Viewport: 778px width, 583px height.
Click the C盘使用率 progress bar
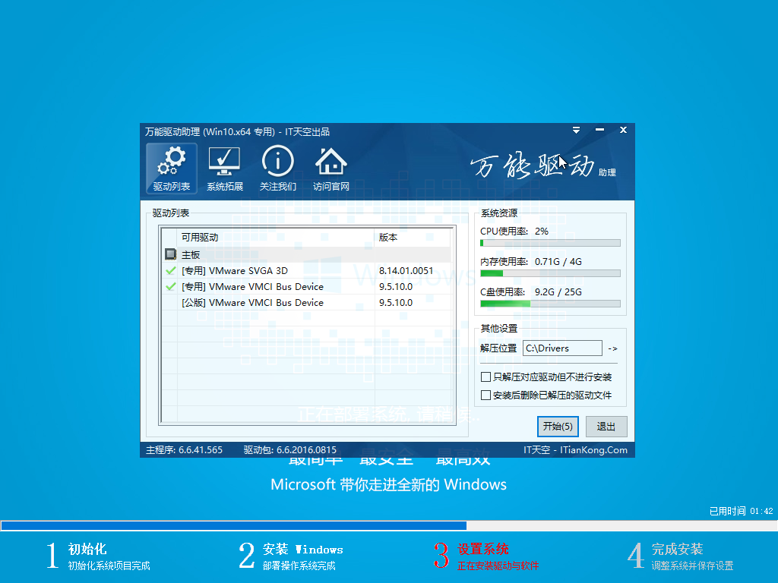point(549,303)
